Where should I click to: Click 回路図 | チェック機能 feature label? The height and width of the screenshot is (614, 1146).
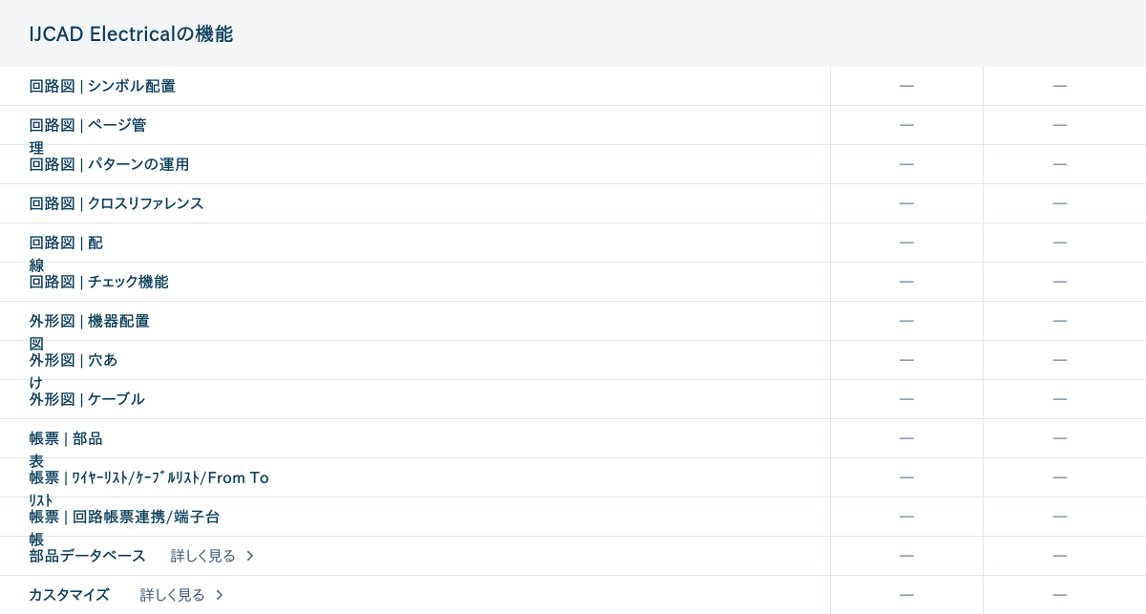(x=98, y=282)
